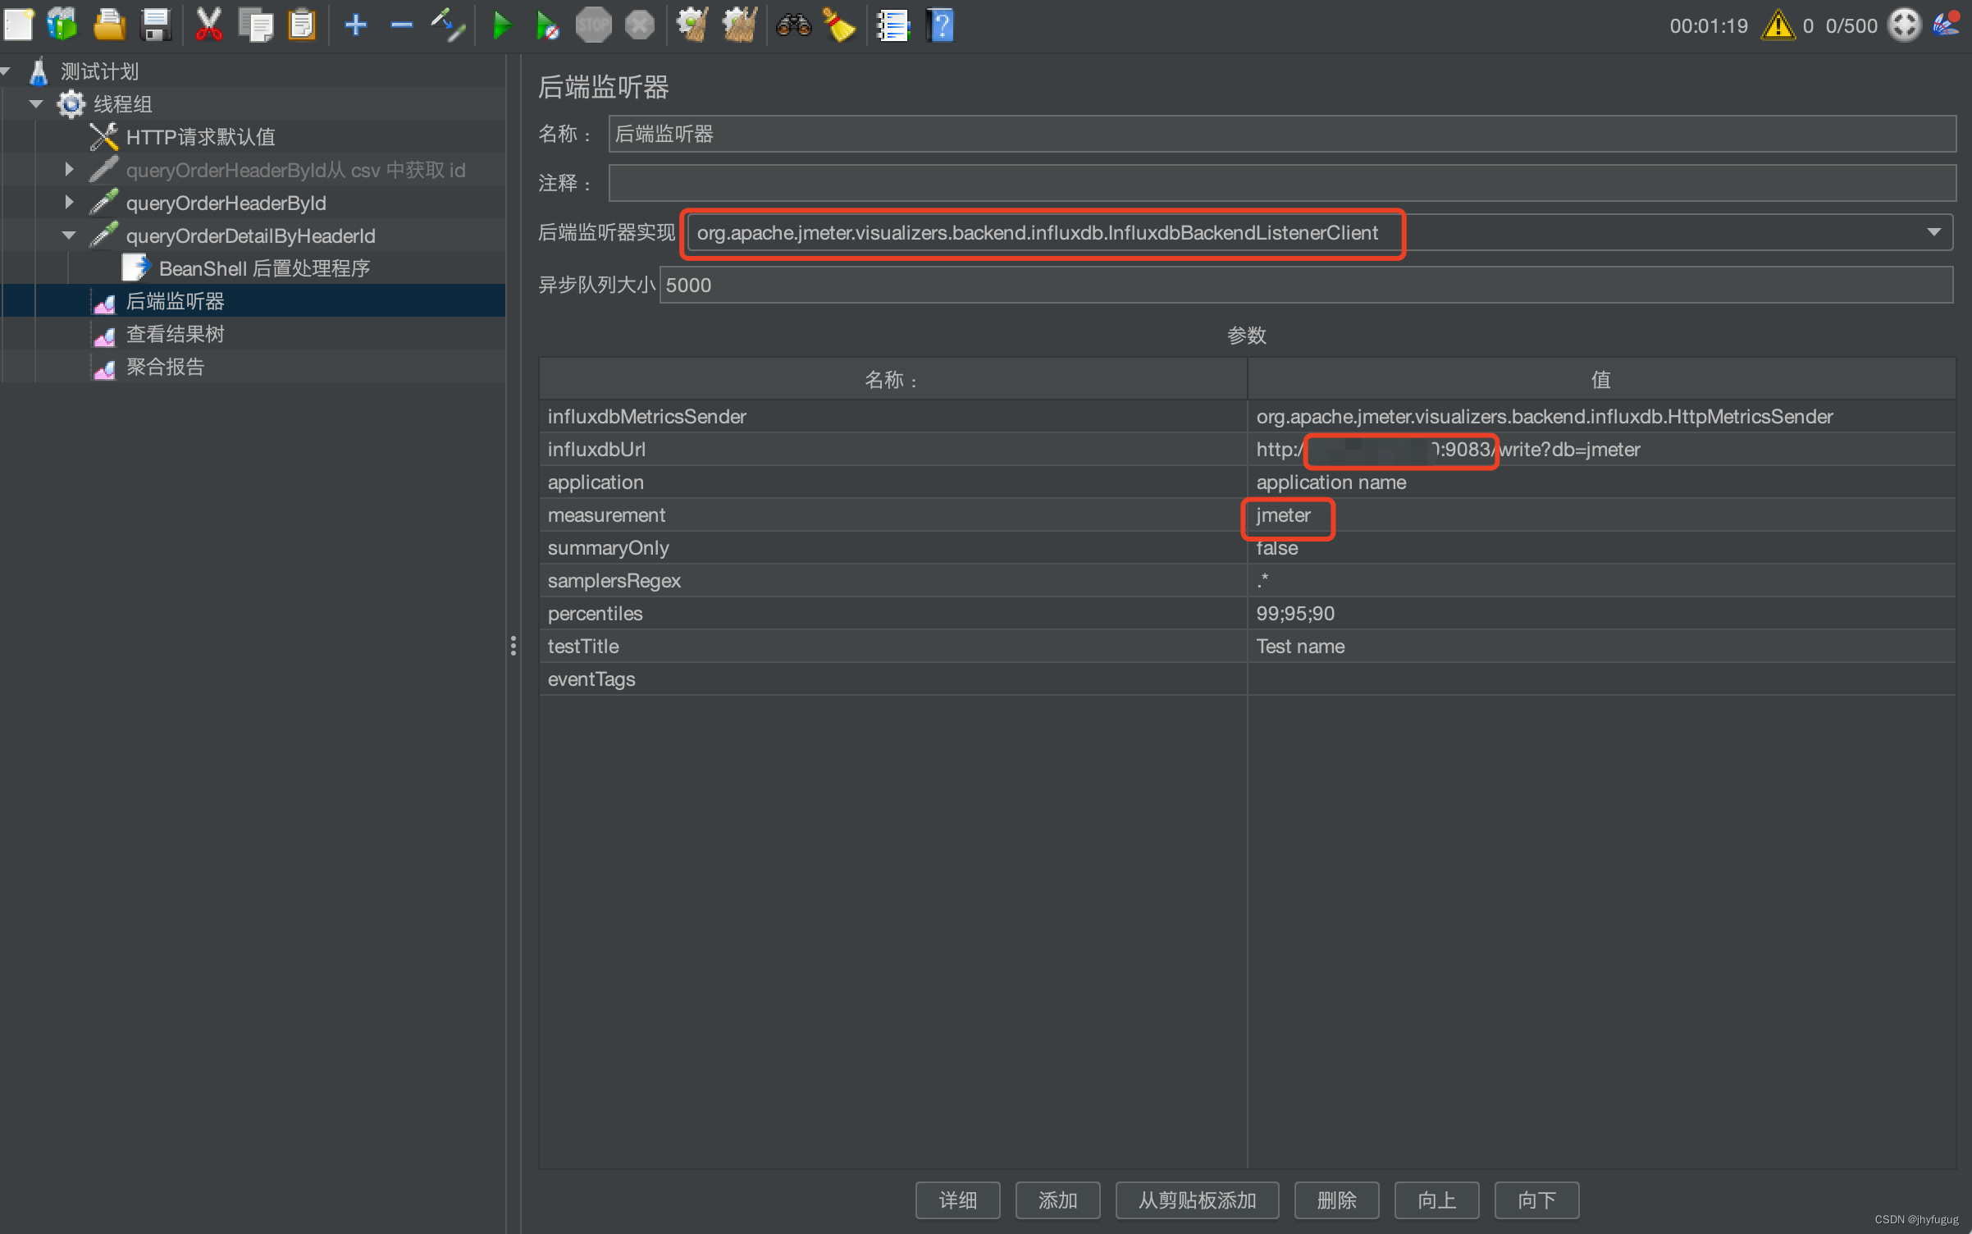Save the test plan

(156, 25)
